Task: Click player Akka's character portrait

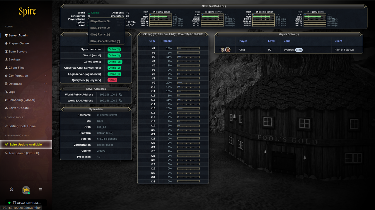Action: point(228,50)
